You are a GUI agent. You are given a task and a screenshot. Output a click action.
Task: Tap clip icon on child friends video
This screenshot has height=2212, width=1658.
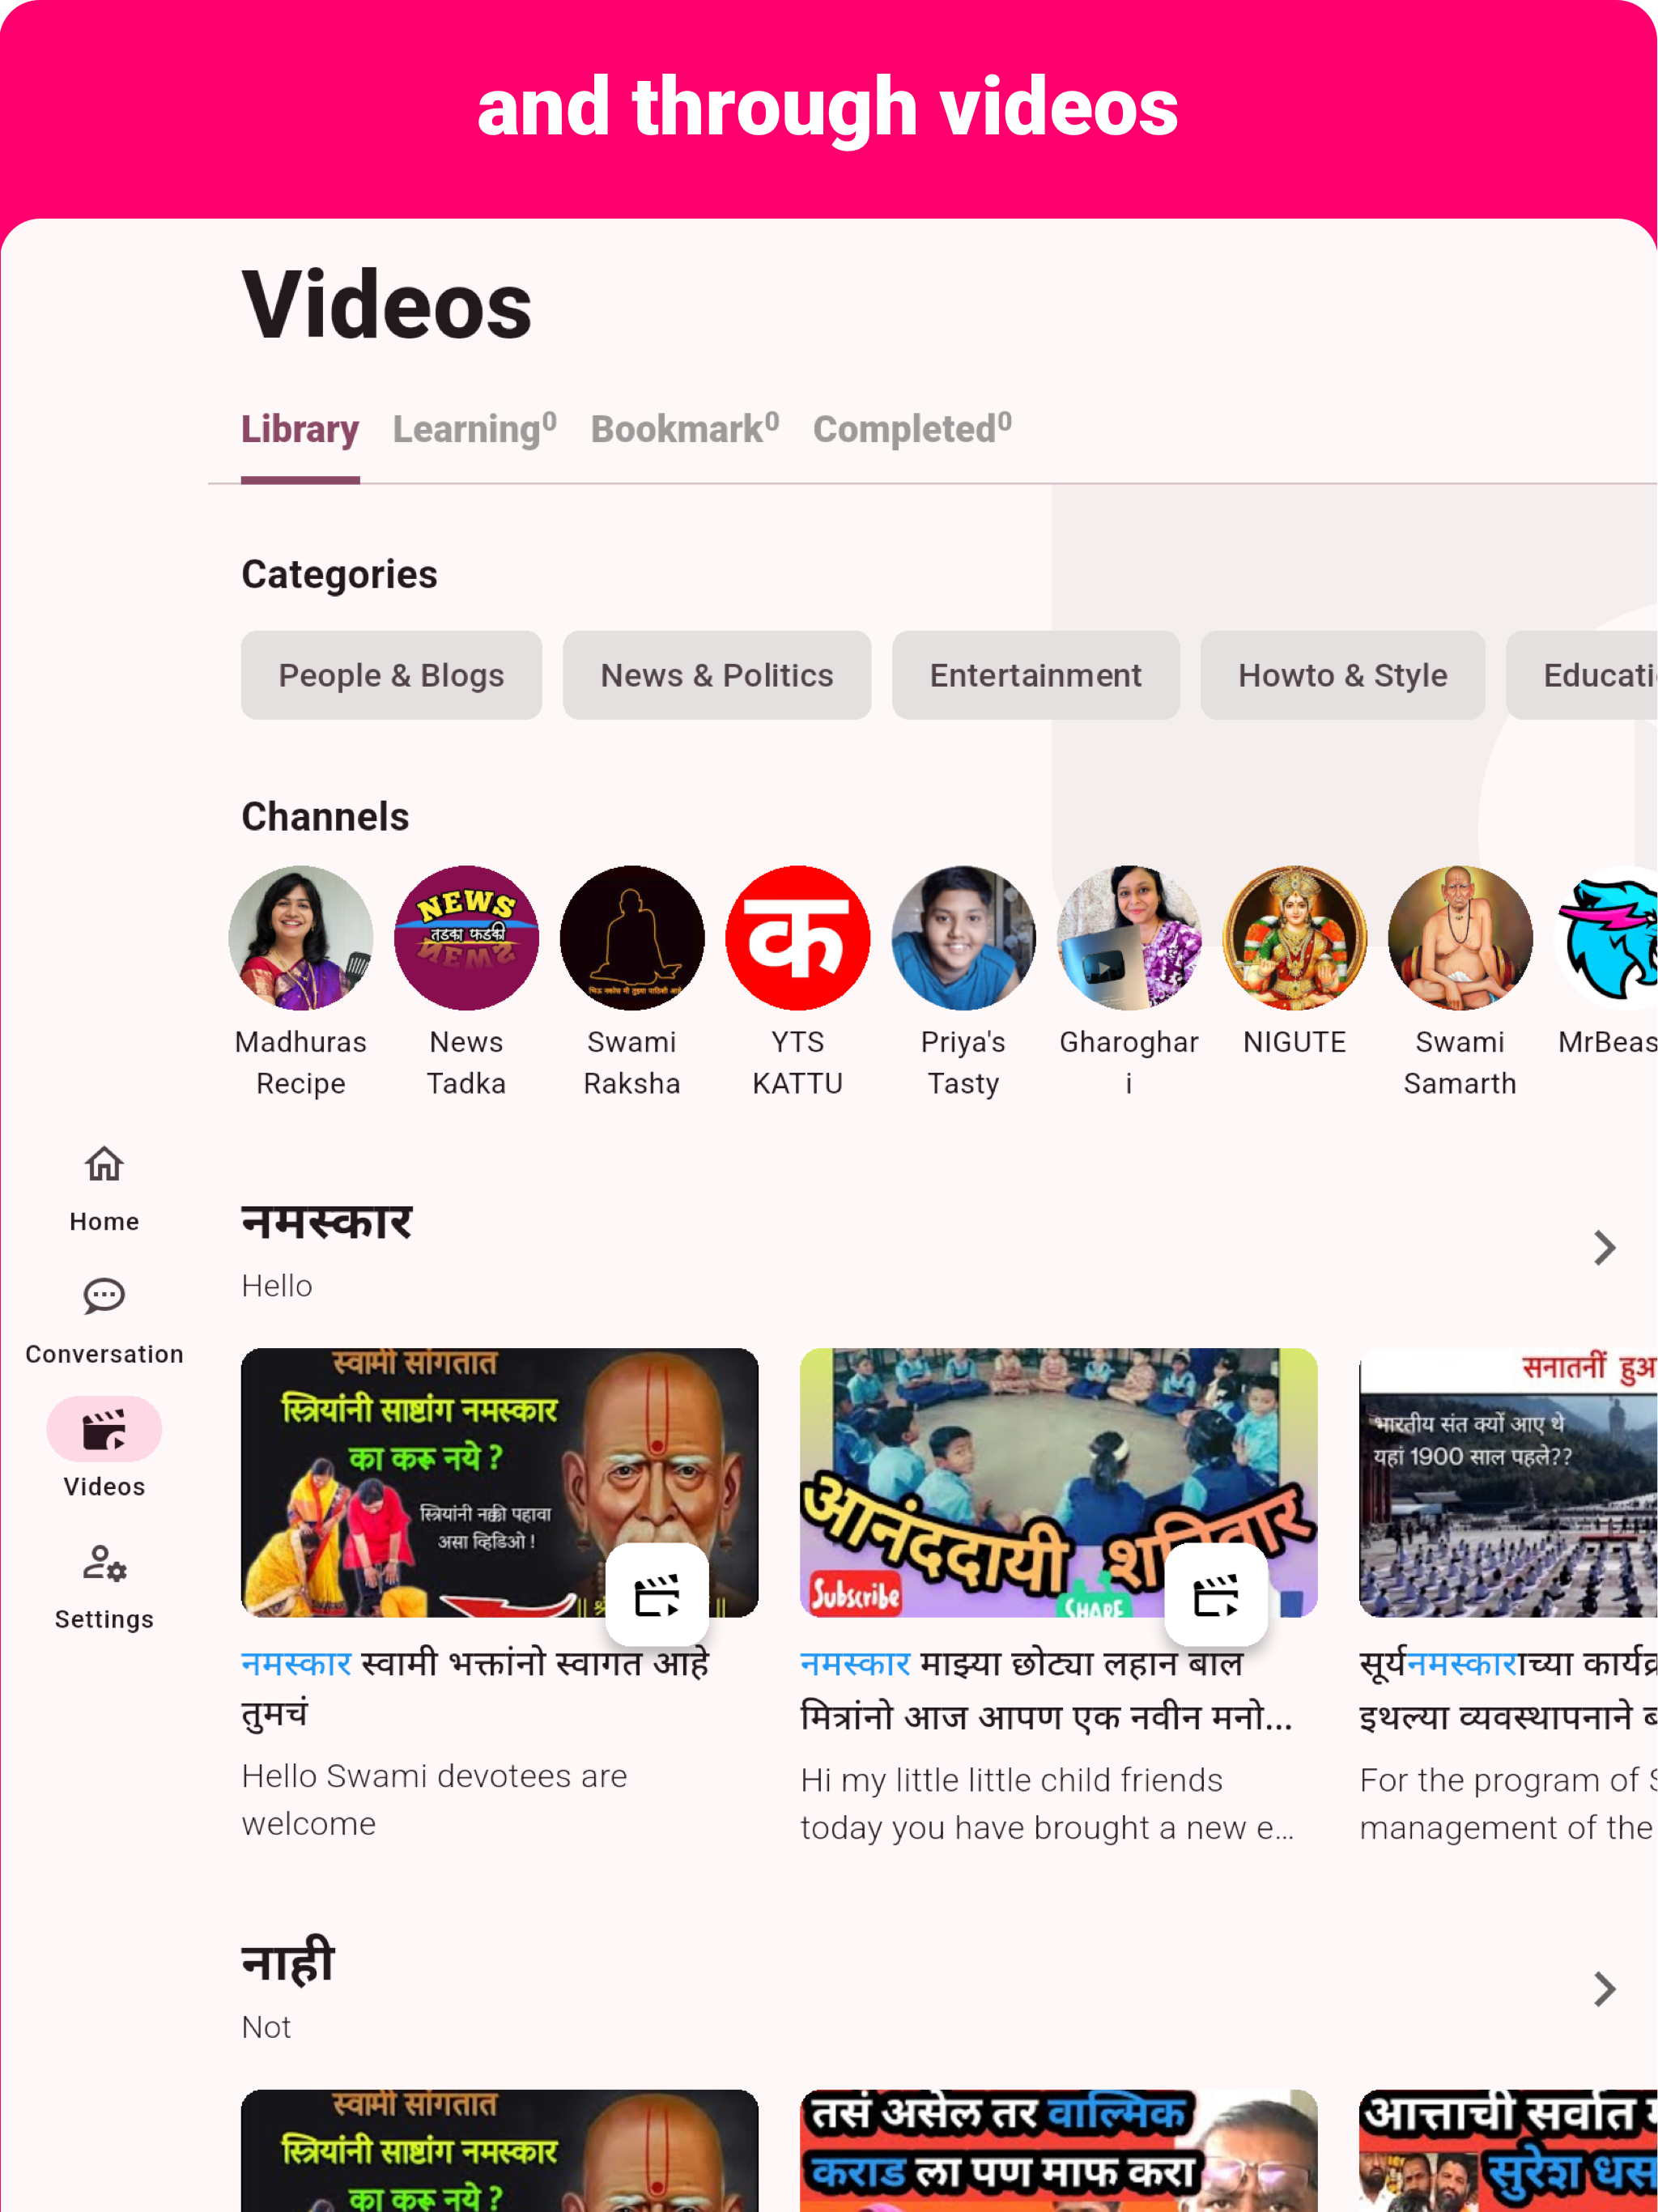(x=1217, y=1595)
